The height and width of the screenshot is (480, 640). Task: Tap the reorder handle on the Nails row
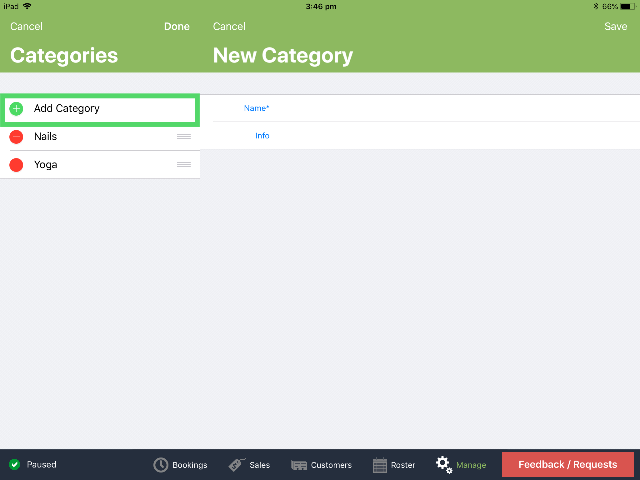[x=184, y=137]
